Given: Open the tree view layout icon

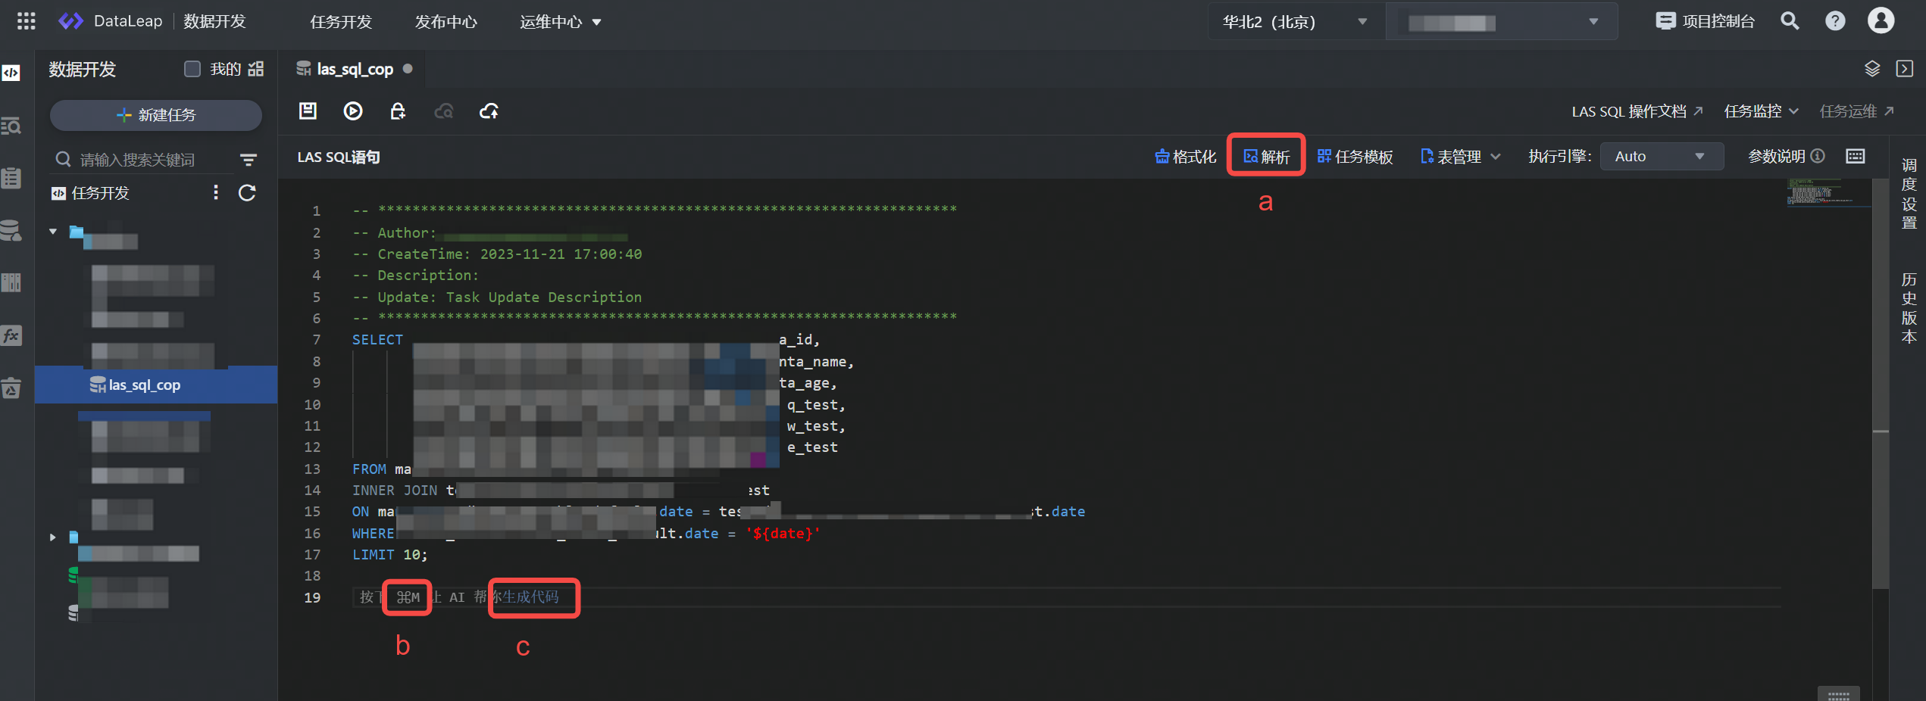Looking at the screenshot, I should (x=256, y=69).
